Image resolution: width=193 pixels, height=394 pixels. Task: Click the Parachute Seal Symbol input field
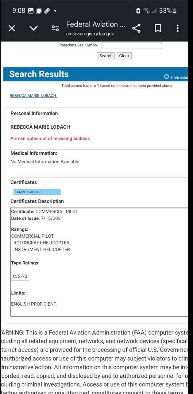click(131, 46)
